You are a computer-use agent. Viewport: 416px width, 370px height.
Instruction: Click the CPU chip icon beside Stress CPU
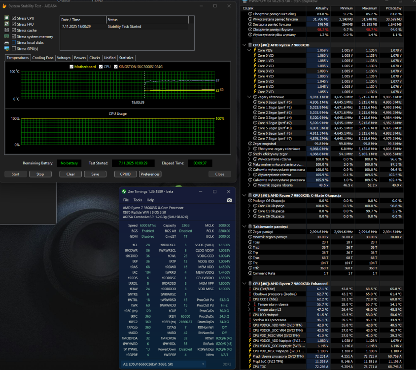6,18
